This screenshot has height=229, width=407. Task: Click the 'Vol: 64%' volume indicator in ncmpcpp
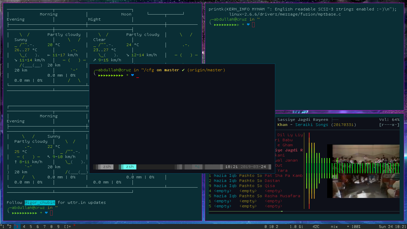tap(389, 120)
